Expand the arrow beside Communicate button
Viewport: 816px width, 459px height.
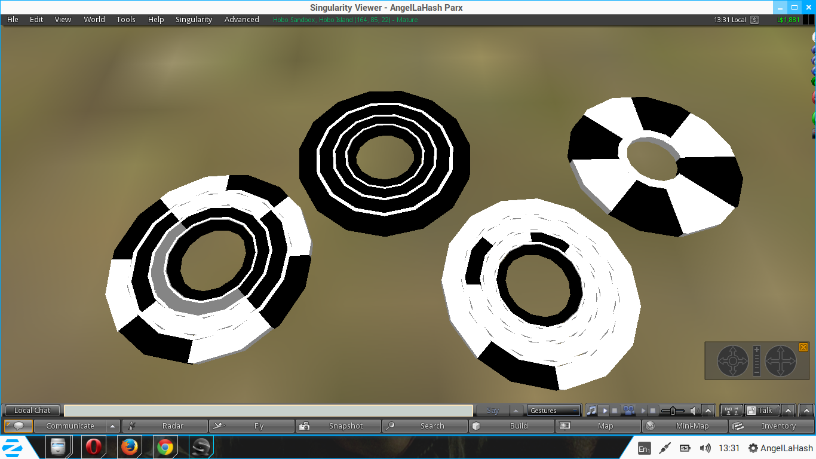point(112,426)
